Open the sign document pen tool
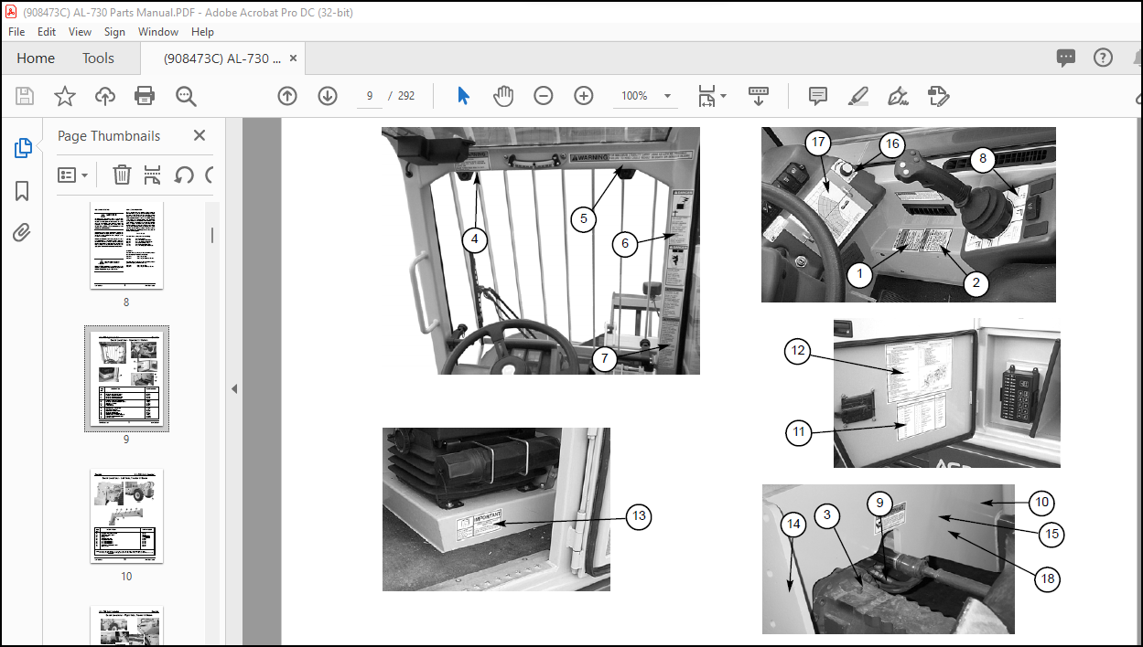This screenshot has height=647, width=1143. click(898, 96)
